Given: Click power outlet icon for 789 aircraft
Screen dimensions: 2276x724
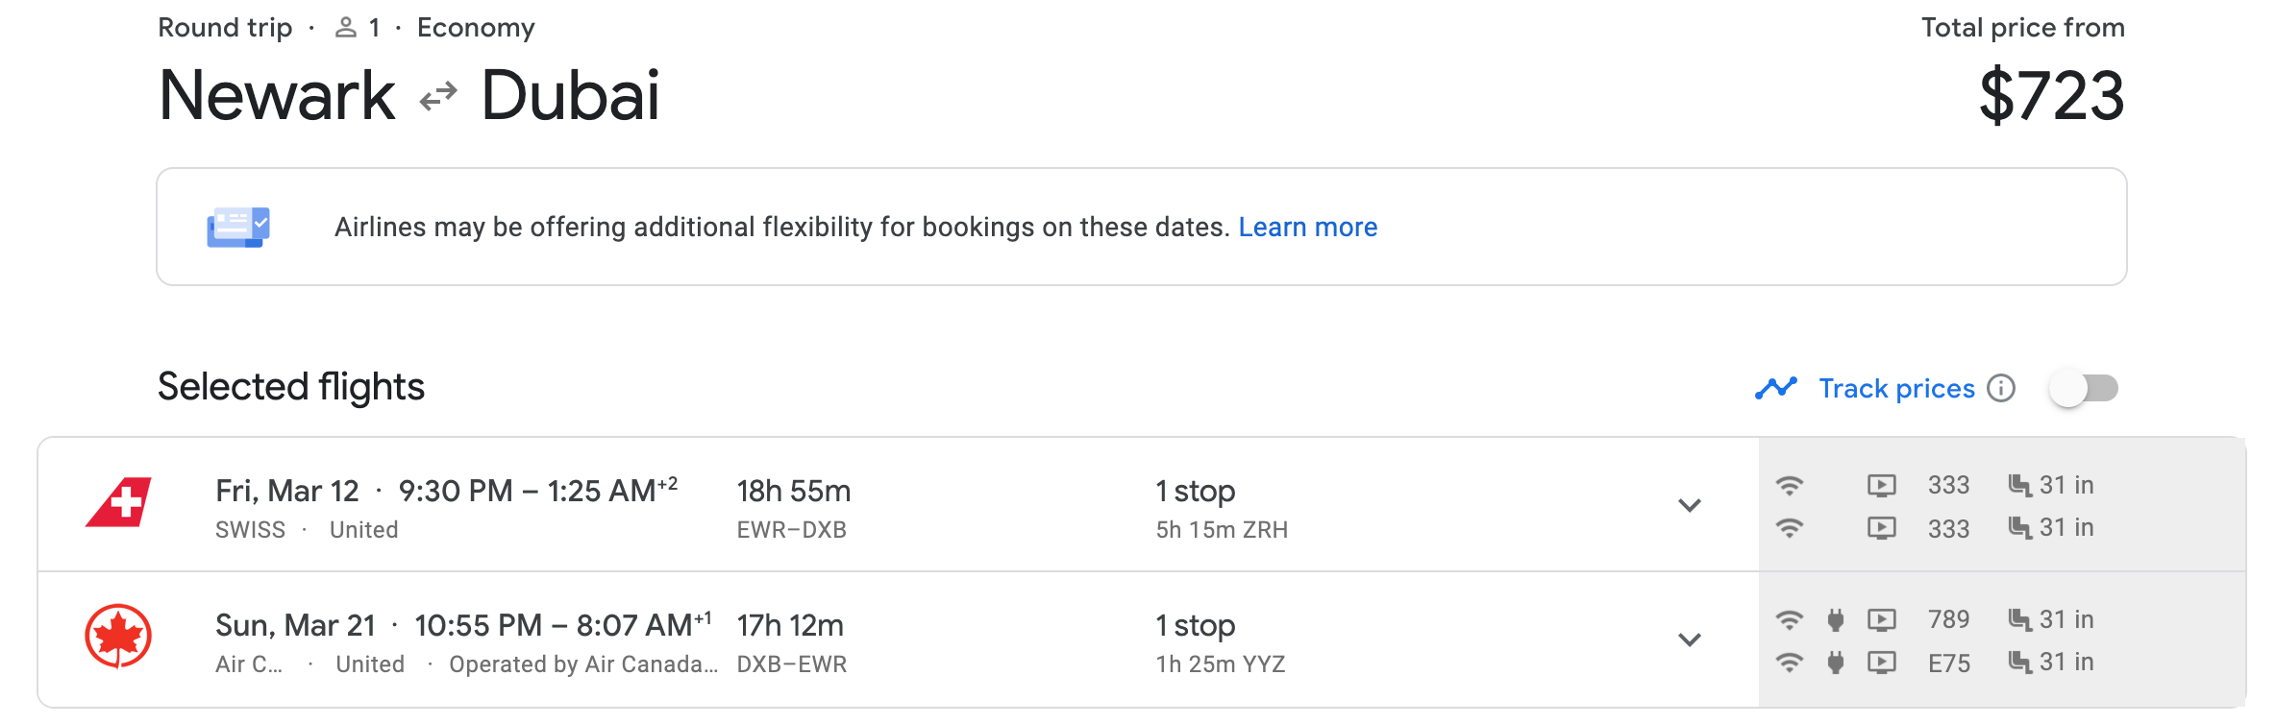Looking at the screenshot, I should 1836,620.
